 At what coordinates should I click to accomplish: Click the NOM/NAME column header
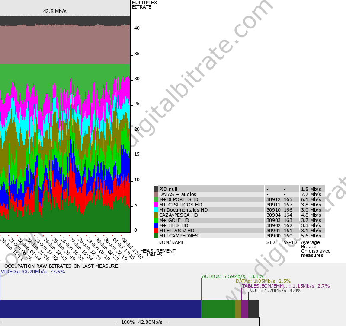pyautogui.click(x=171, y=242)
